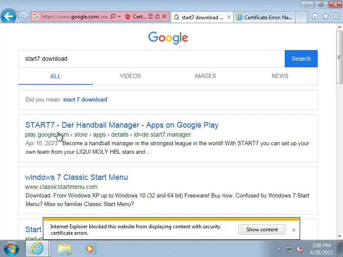Viewport: 343px width, 257px height.
Task: Click the Google favicon in the address bar
Action: coord(36,16)
